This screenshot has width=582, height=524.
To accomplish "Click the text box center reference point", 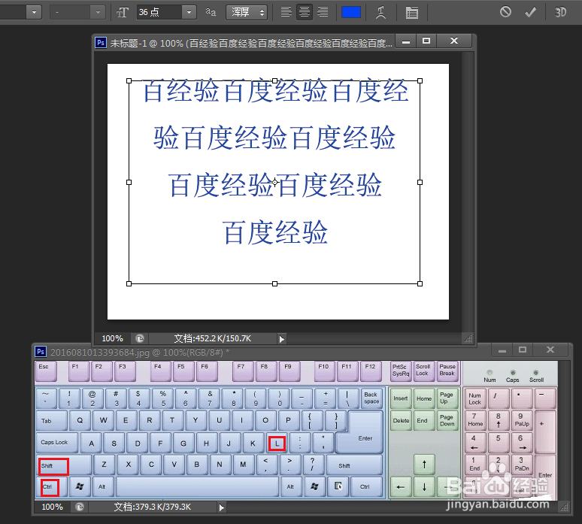I will [x=274, y=182].
